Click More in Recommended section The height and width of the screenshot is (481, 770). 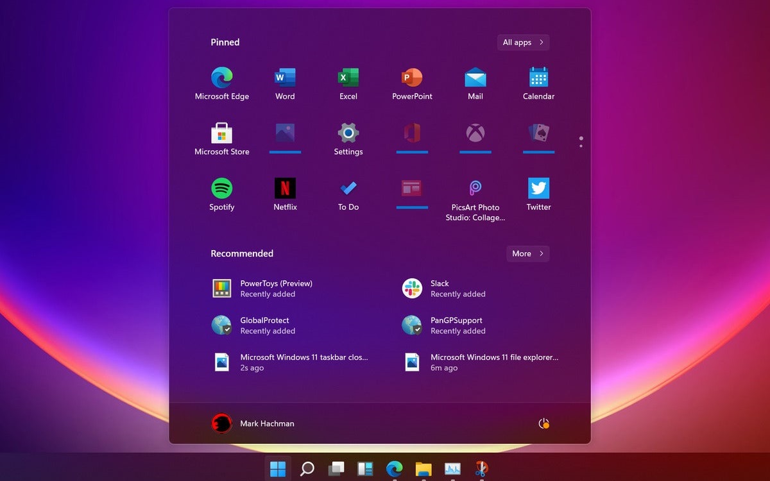tap(527, 253)
